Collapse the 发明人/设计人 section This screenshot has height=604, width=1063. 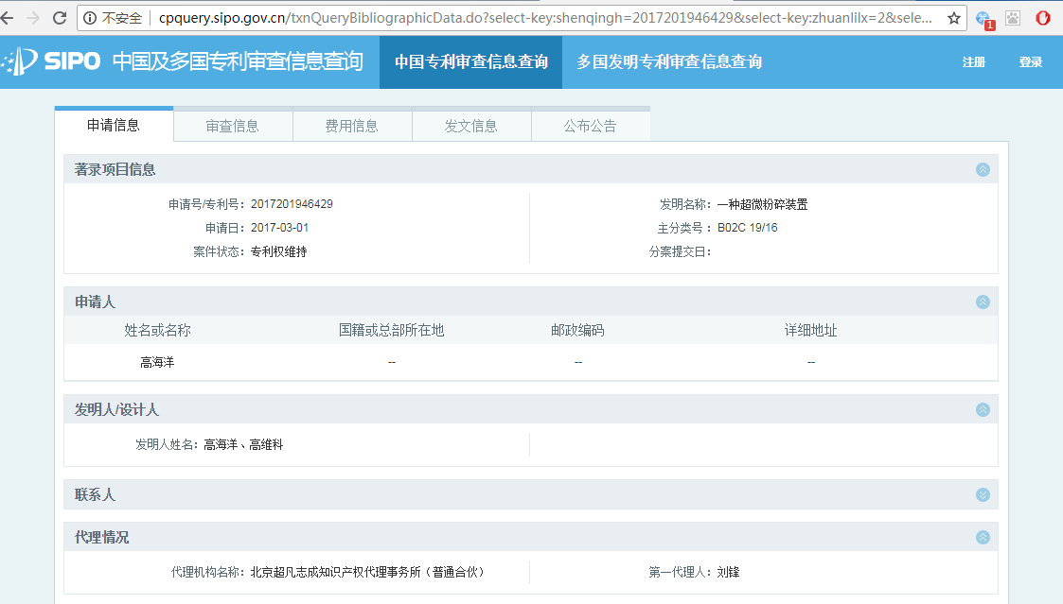tap(983, 410)
